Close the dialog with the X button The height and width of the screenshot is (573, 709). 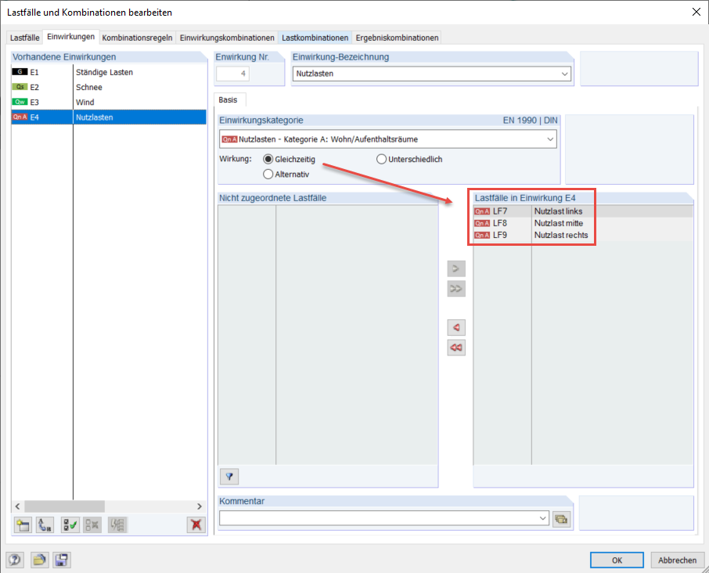coord(696,13)
